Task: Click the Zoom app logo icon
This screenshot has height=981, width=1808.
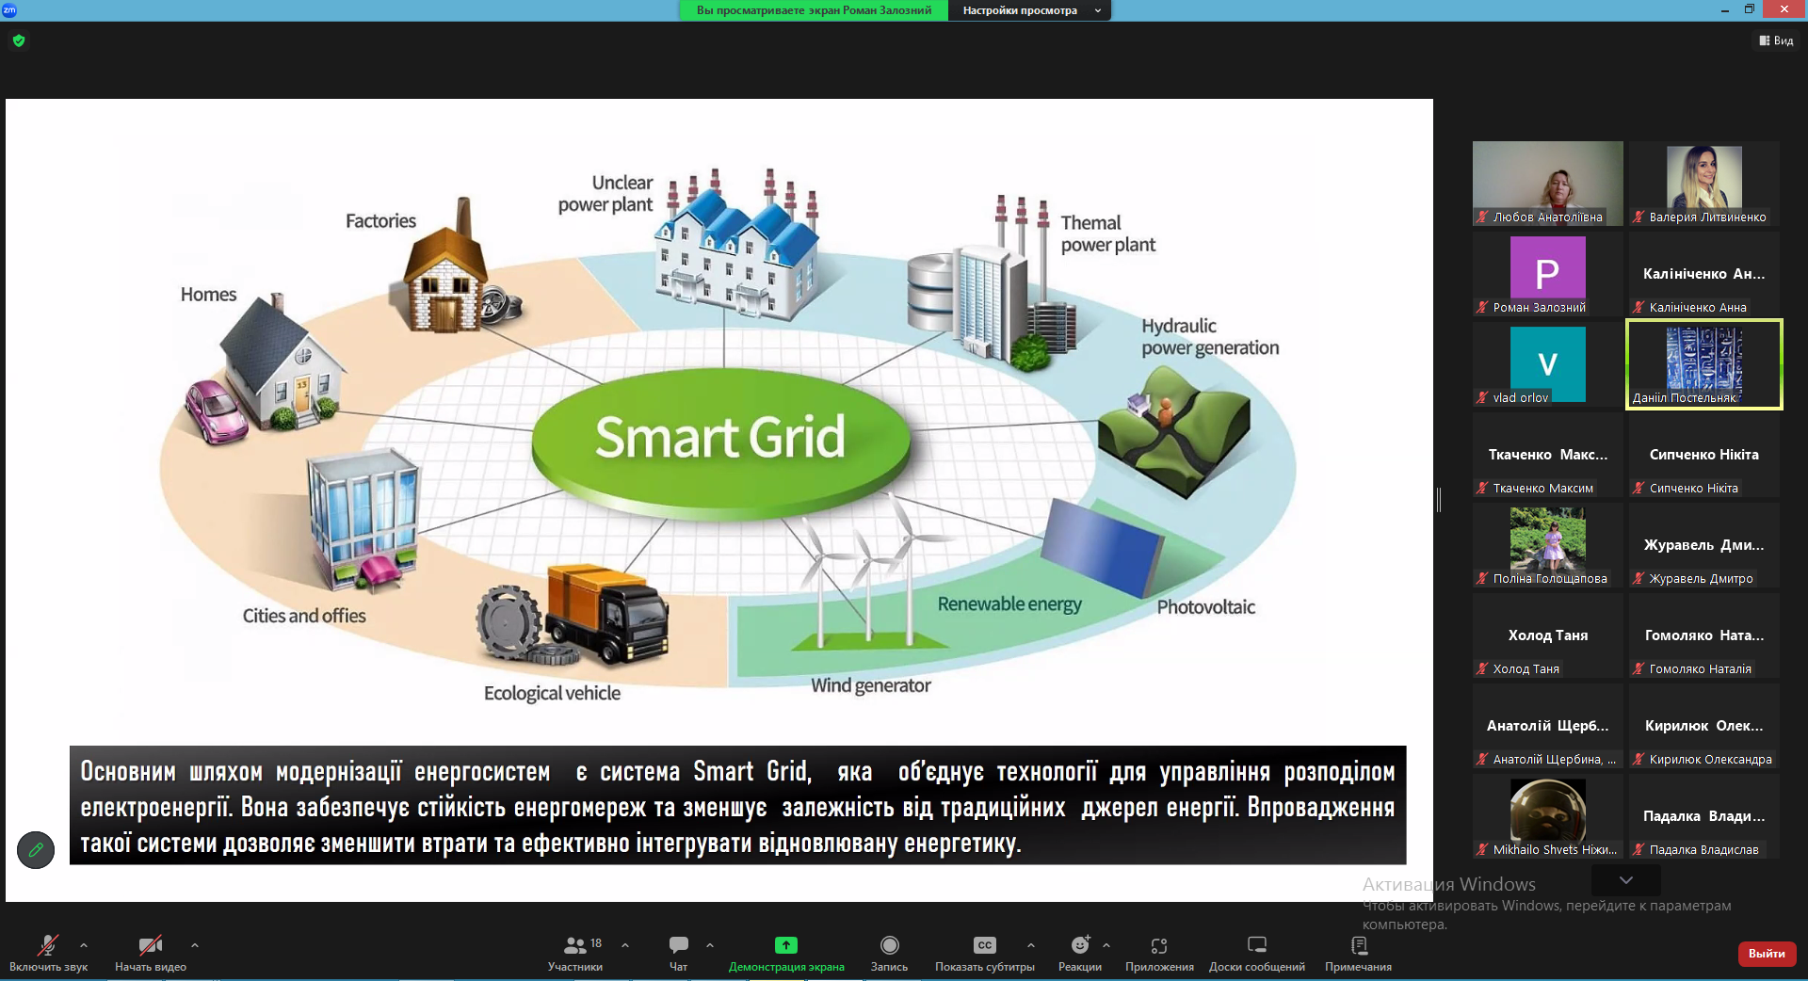Action: tap(9, 9)
